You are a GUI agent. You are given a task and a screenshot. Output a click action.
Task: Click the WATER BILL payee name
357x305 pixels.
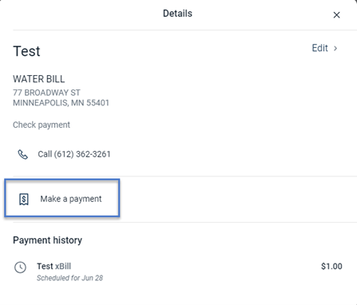pos(39,79)
